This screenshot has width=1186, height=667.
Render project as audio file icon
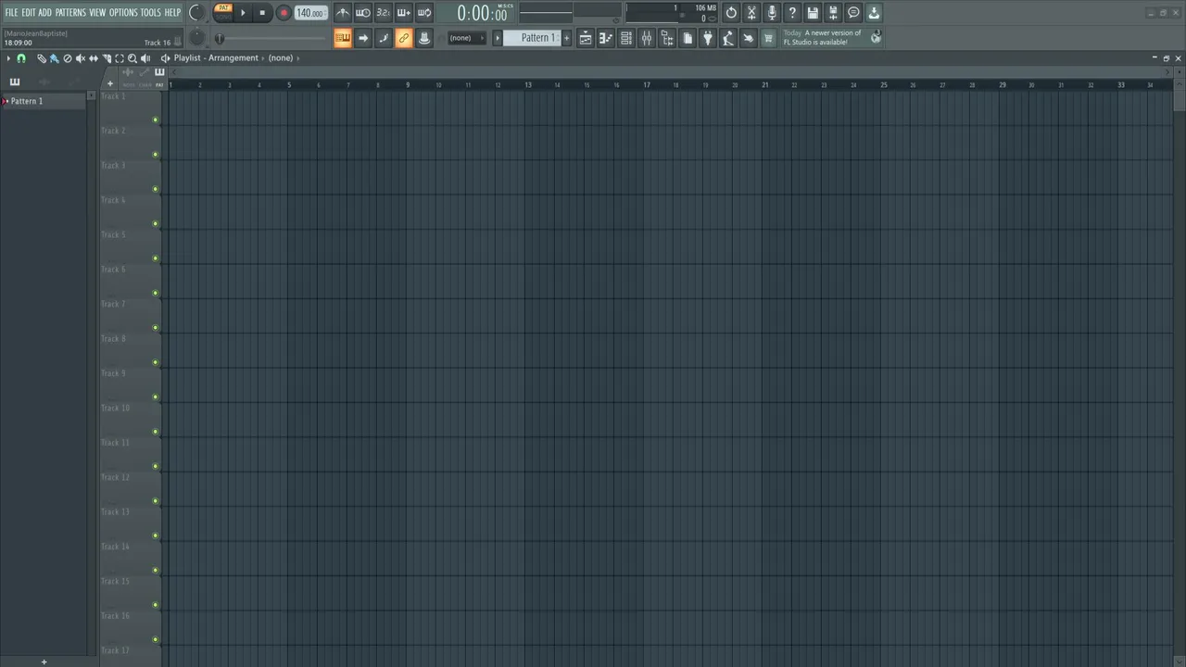point(833,13)
